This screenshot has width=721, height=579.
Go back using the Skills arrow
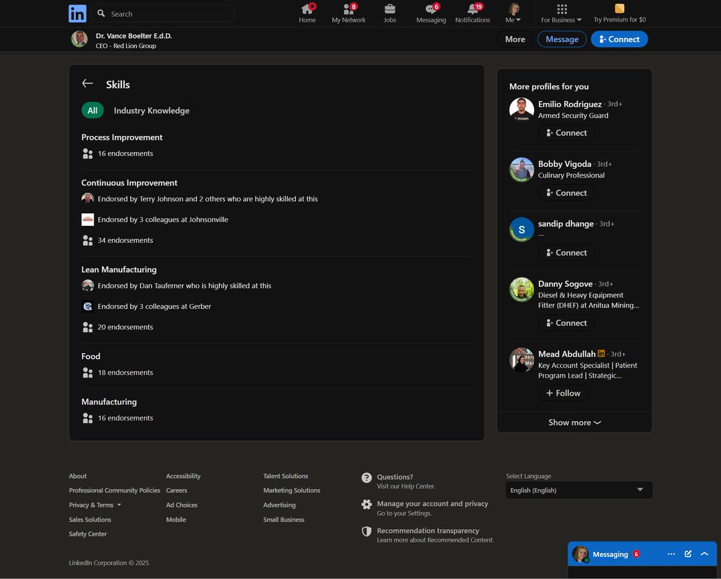[x=88, y=84]
